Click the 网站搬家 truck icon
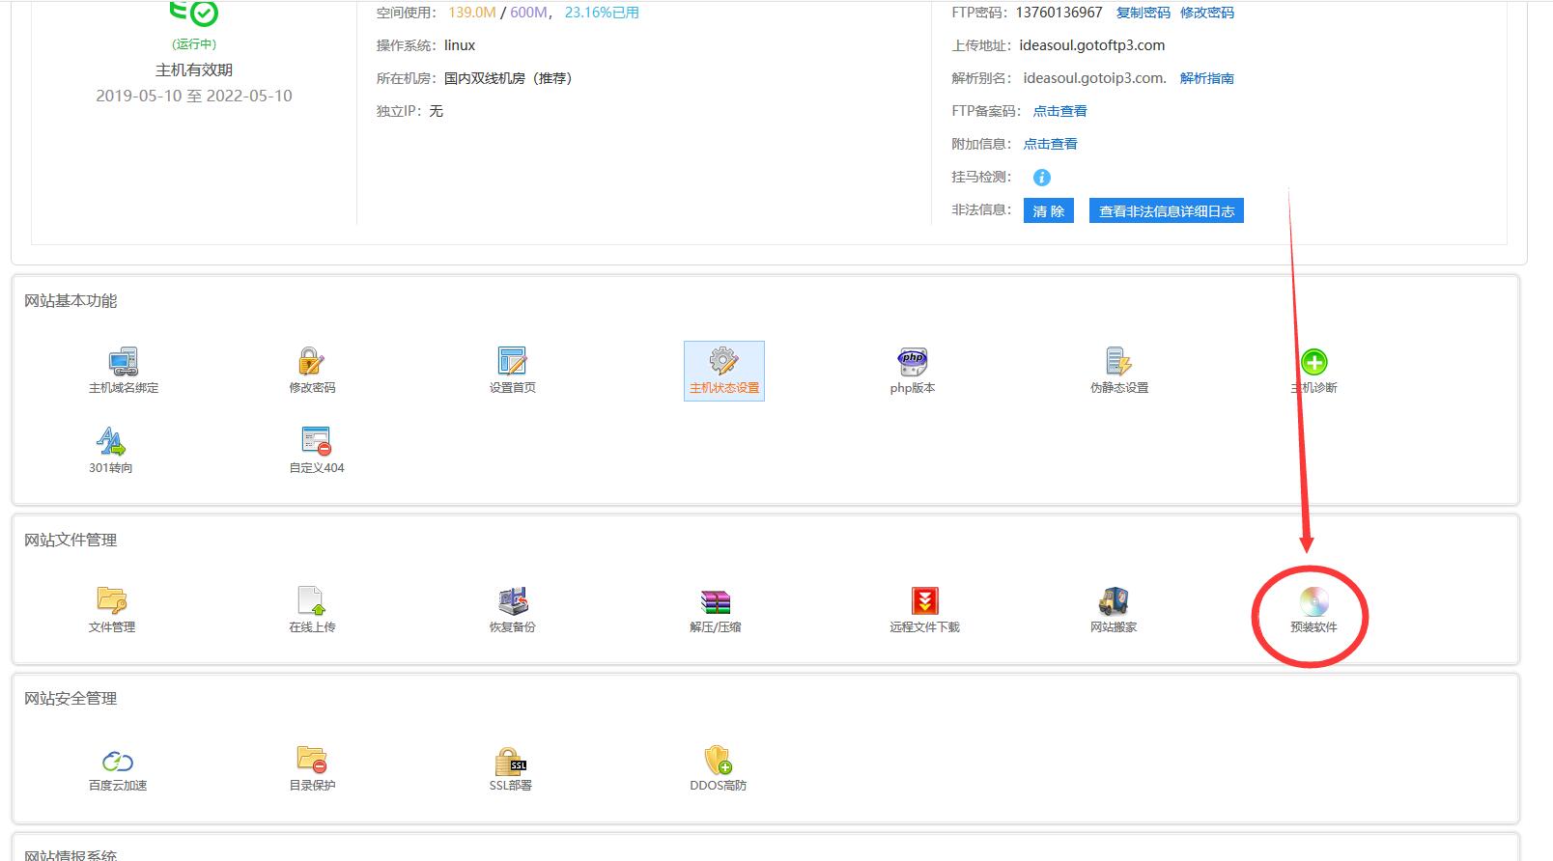Viewport: 1553px width, 861px height. coord(1114,600)
